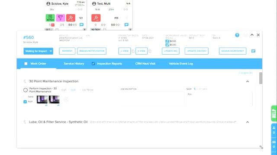Click the Job Description text field
This screenshot has width=277, height=155.
point(152,99)
